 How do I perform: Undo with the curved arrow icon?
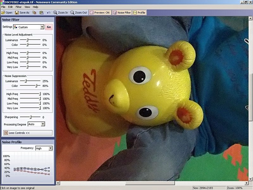point(49,13)
